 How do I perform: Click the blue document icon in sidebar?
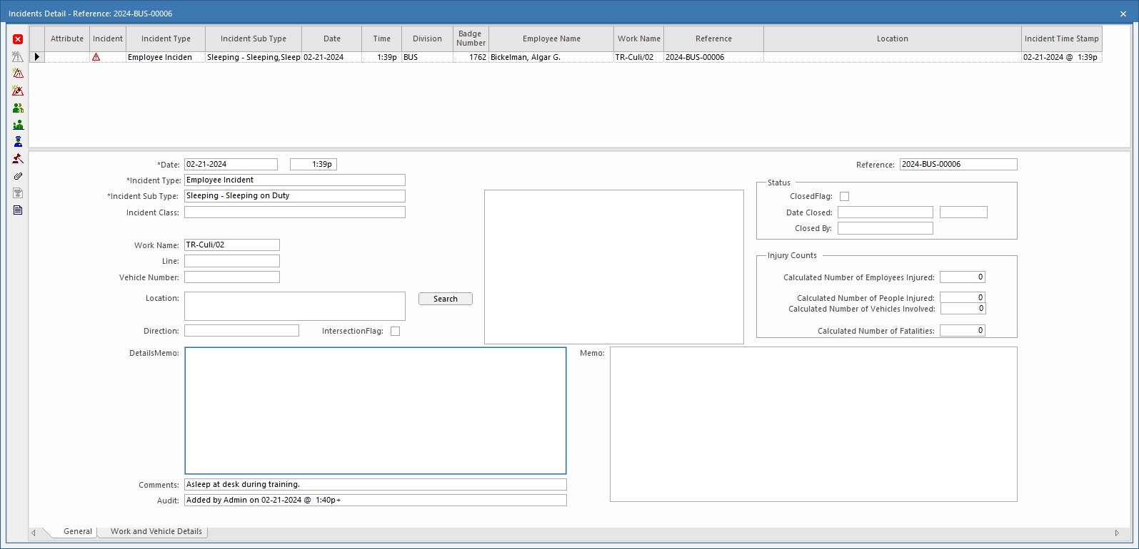point(18,210)
